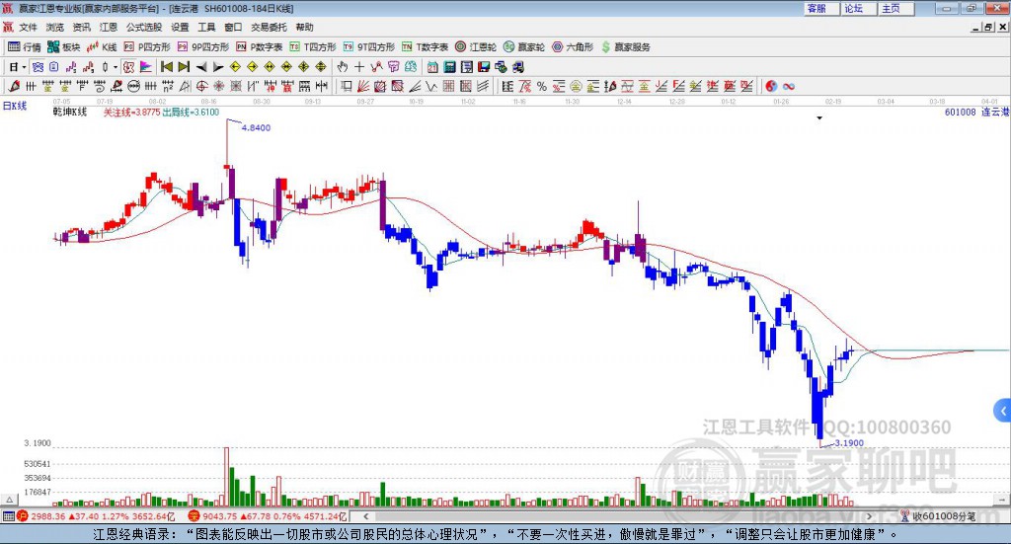Toggle the colored gradient chart mode
Viewport: 1011px width, 544px height.
146,67
